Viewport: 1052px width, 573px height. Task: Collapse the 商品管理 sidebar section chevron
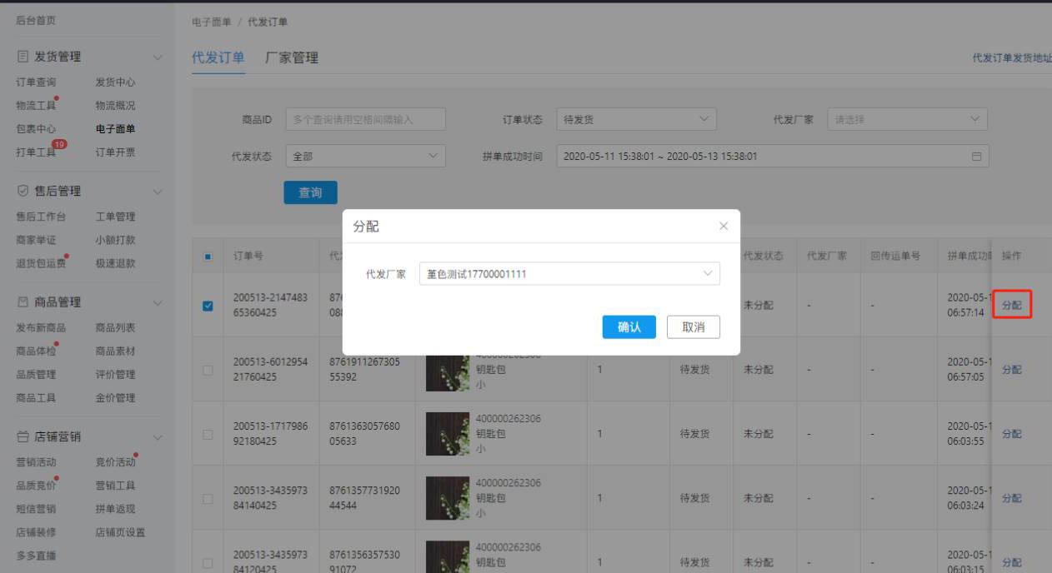[x=158, y=302]
